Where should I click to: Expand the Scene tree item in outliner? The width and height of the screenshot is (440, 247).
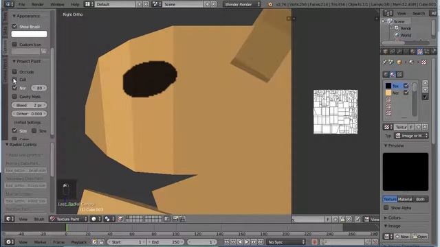tap(383, 21)
